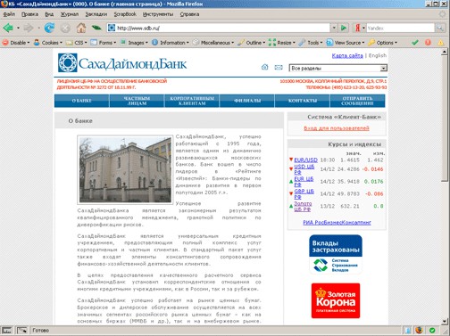Click the Yandex search input field
The height and width of the screenshot is (336, 450).
coord(400,28)
